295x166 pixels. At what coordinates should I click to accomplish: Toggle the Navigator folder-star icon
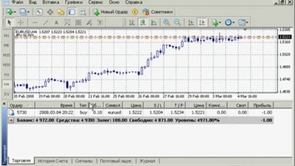(x=61, y=12)
